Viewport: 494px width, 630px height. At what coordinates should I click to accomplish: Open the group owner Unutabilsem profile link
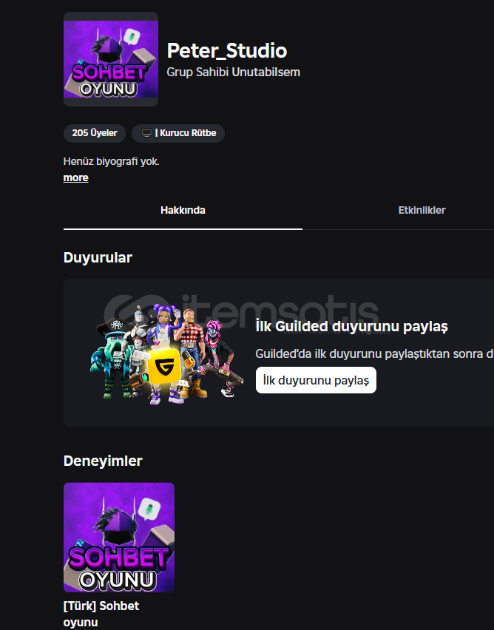click(266, 72)
